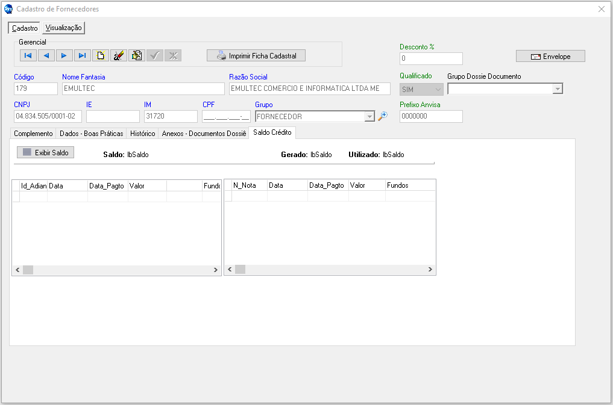
Task: Click the edit record pencil icon
Action: point(119,55)
